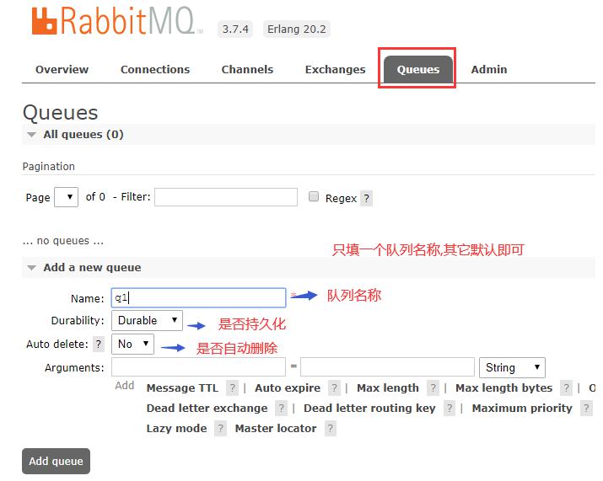Open help for Message TTL
The image size is (603, 481).
(232, 387)
